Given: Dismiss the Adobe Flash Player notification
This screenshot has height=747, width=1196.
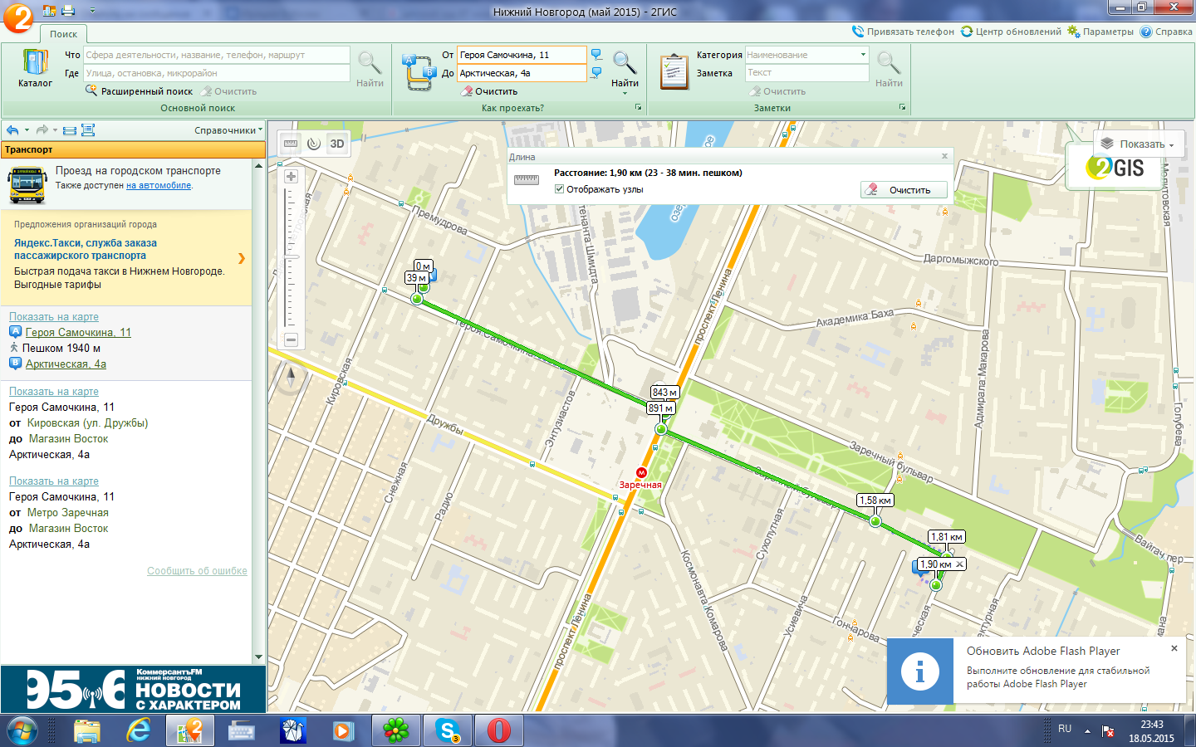Looking at the screenshot, I should [1174, 648].
